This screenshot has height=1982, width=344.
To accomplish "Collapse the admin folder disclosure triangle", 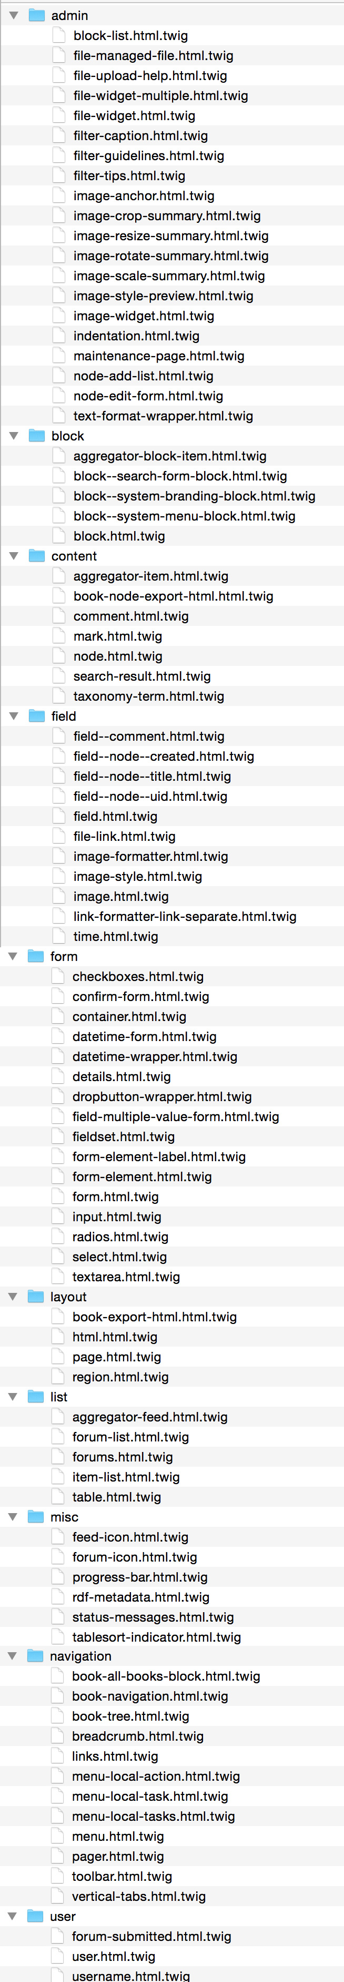I will click(13, 15).
